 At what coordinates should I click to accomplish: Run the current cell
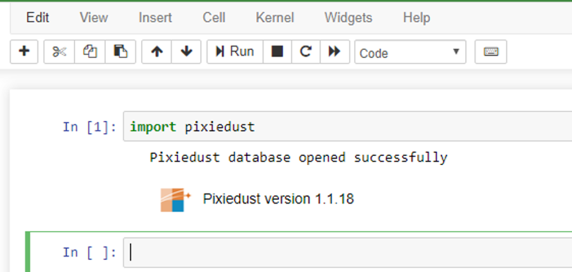(235, 52)
